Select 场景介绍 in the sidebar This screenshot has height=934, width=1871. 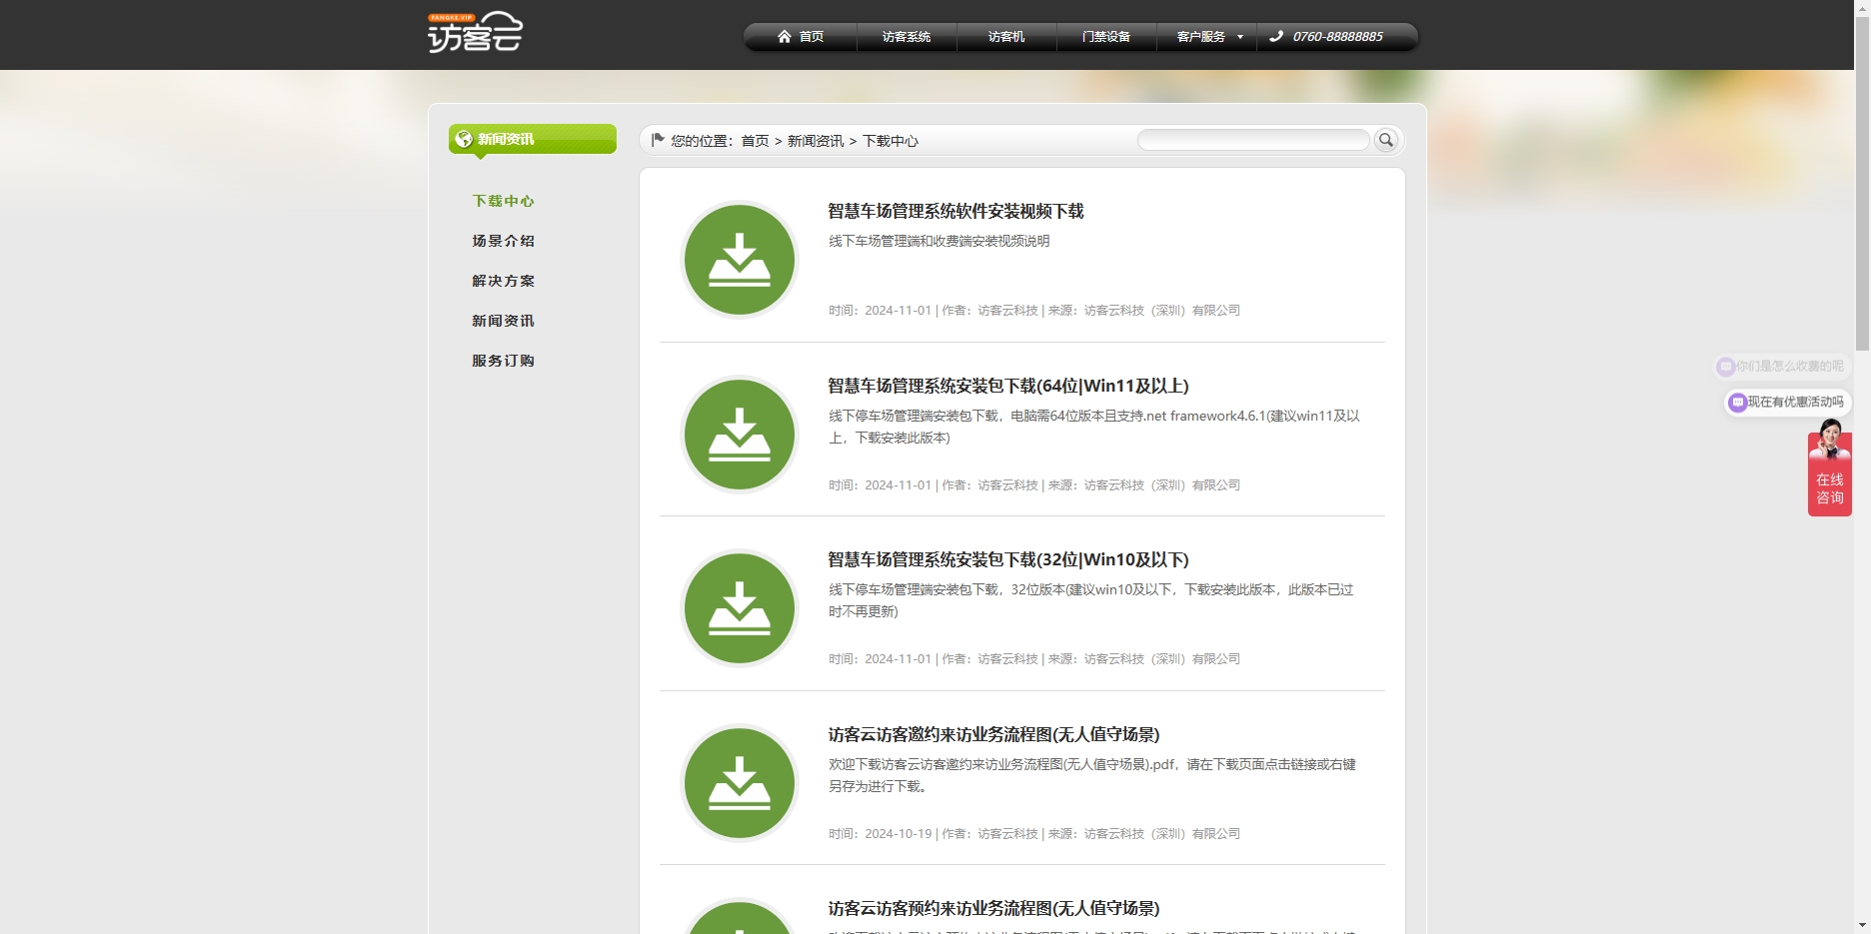(504, 241)
